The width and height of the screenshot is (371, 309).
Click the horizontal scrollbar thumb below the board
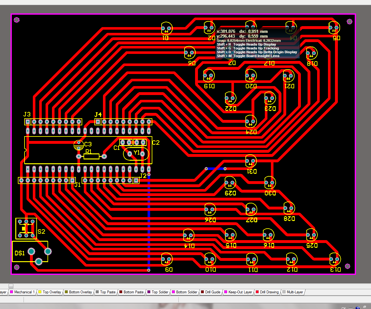coord(11,286)
